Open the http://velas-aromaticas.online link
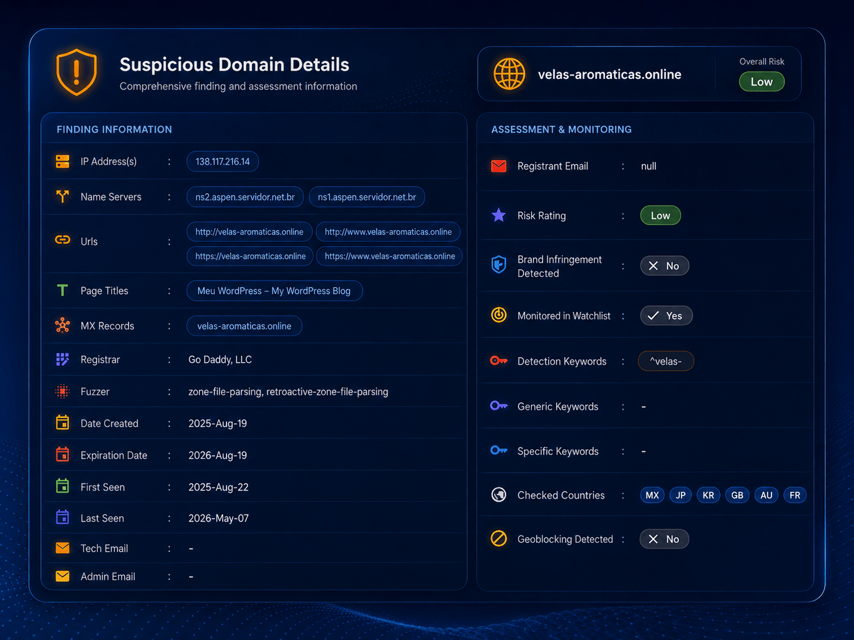 coord(249,232)
